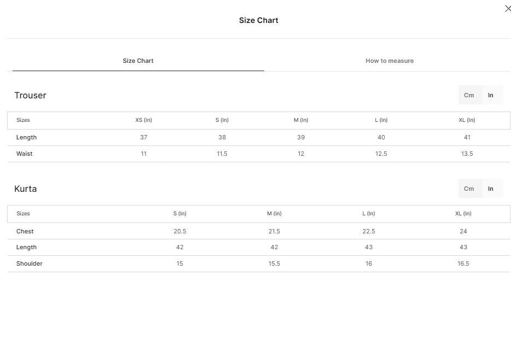The height and width of the screenshot is (346, 511).
Task: Click the Kurta Chest row label
Action: point(25,231)
